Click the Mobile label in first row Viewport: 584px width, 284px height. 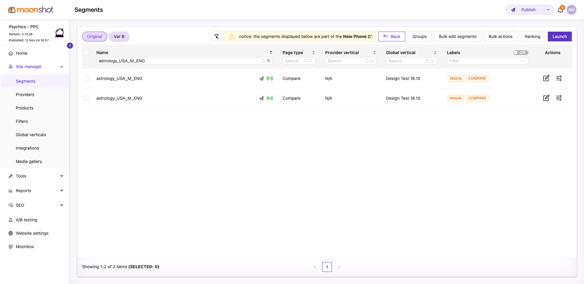point(456,78)
